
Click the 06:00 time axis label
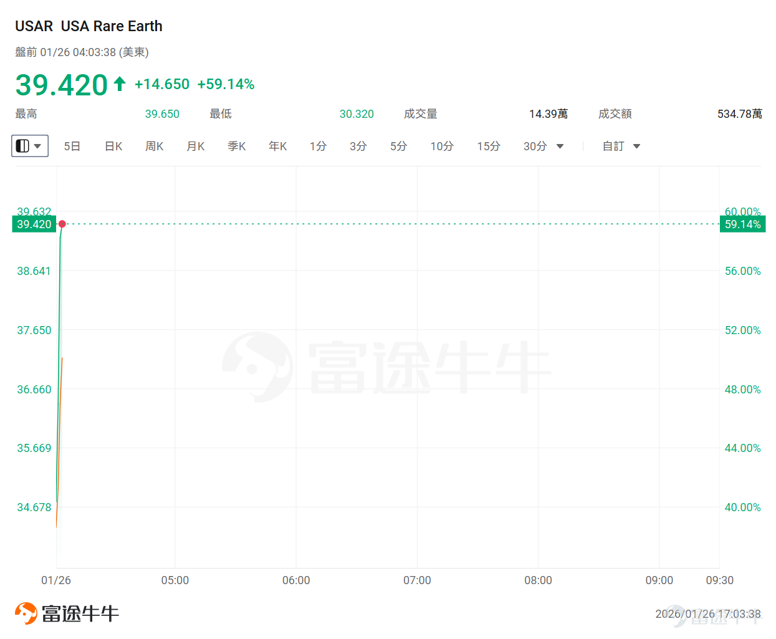pyautogui.click(x=296, y=580)
